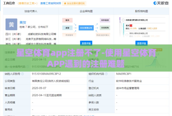Select the 股权结构图 header

[141, 11]
